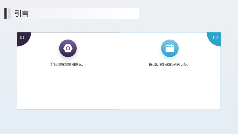Screen dimensions: 238x134
Task: Select the vertical divider between the two cards
Action: point(119,71)
